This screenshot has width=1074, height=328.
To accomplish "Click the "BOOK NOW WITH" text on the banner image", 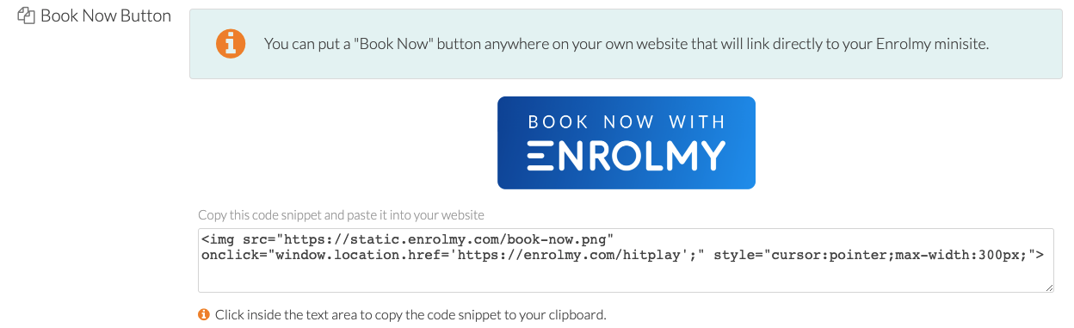I will [626, 121].
